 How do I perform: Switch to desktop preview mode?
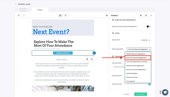pos(60,15)
